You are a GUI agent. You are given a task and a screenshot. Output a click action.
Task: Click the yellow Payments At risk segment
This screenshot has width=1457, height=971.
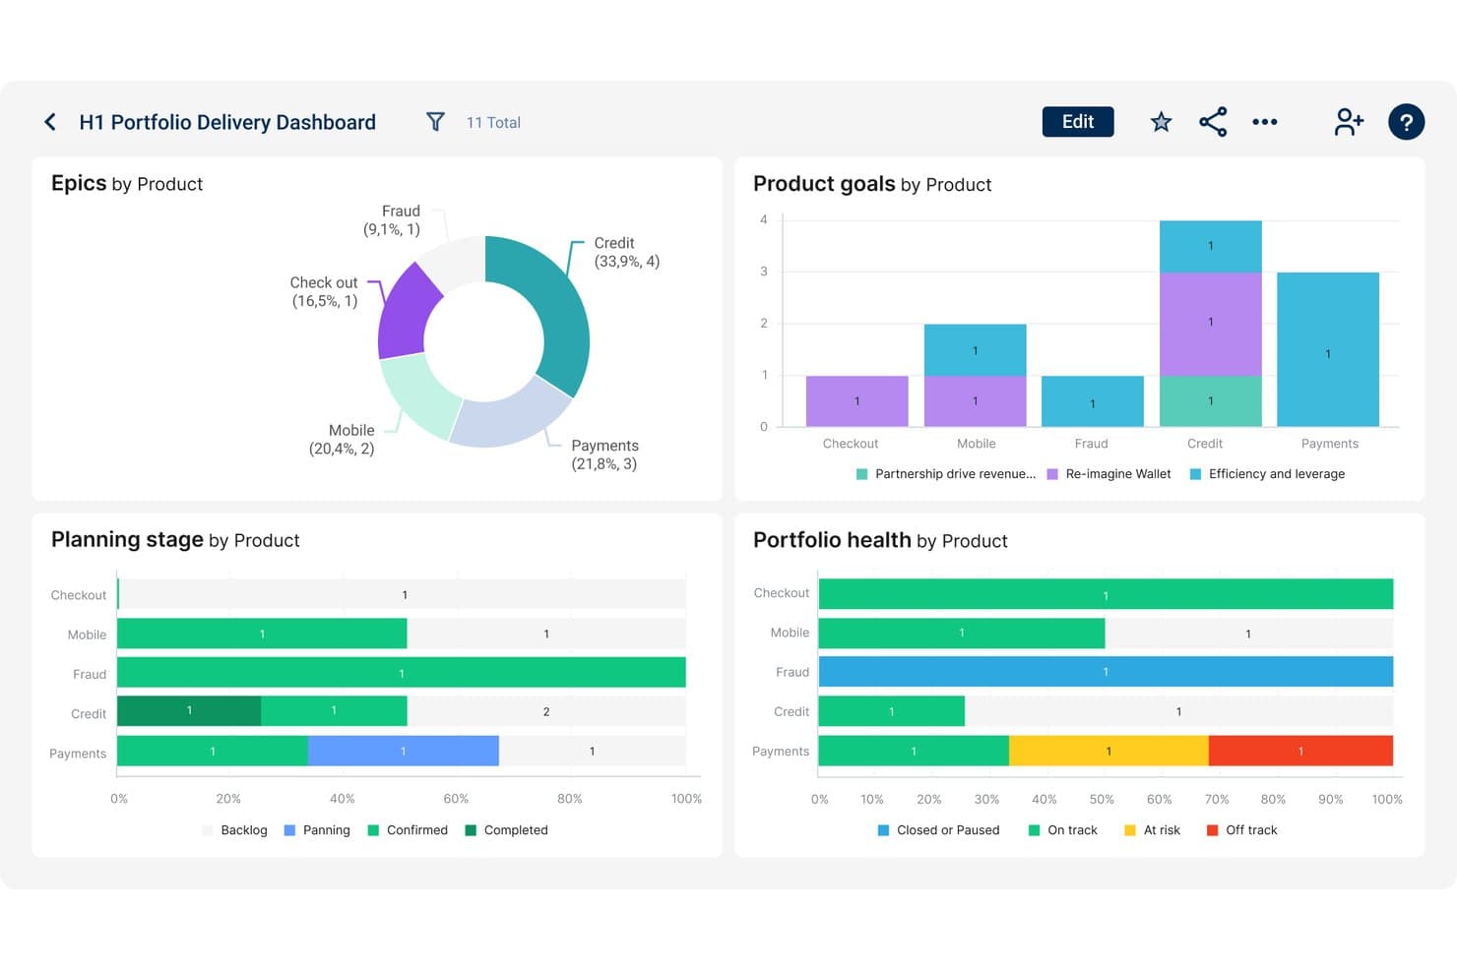click(1109, 751)
